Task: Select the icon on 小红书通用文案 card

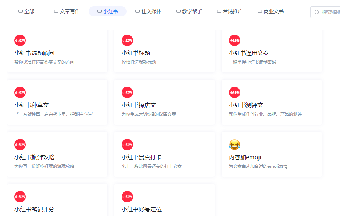Action: coord(234,40)
